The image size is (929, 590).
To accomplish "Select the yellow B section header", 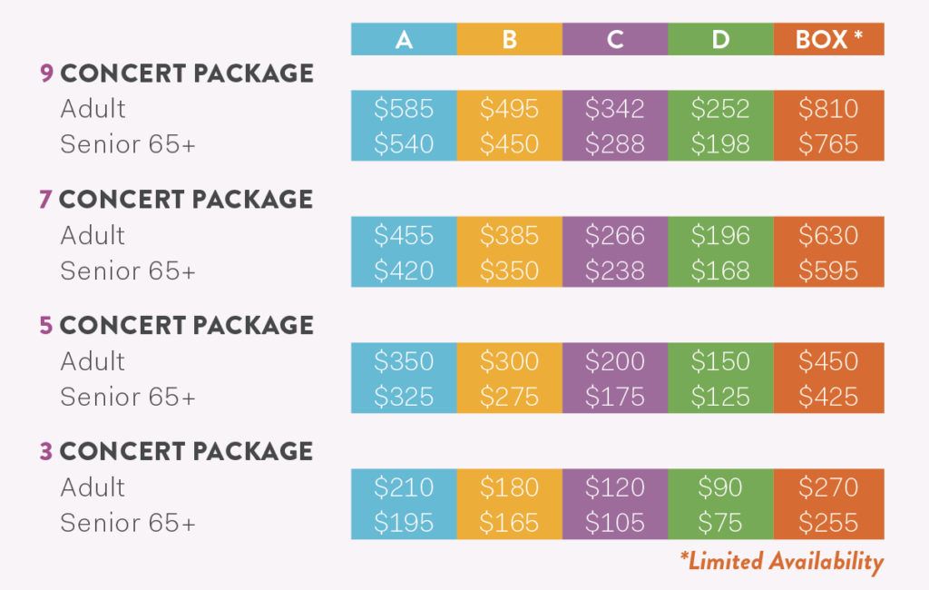I will coord(510,39).
